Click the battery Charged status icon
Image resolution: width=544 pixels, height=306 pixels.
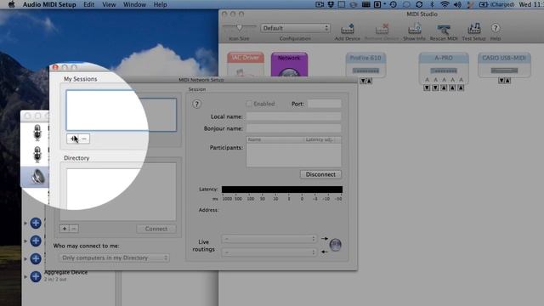(x=496, y=4)
